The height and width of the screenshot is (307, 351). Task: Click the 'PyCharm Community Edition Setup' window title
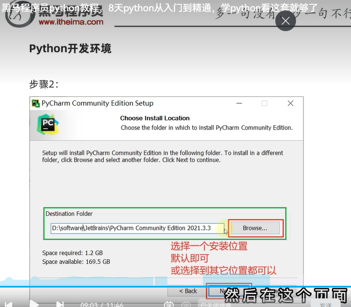coord(97,103)
